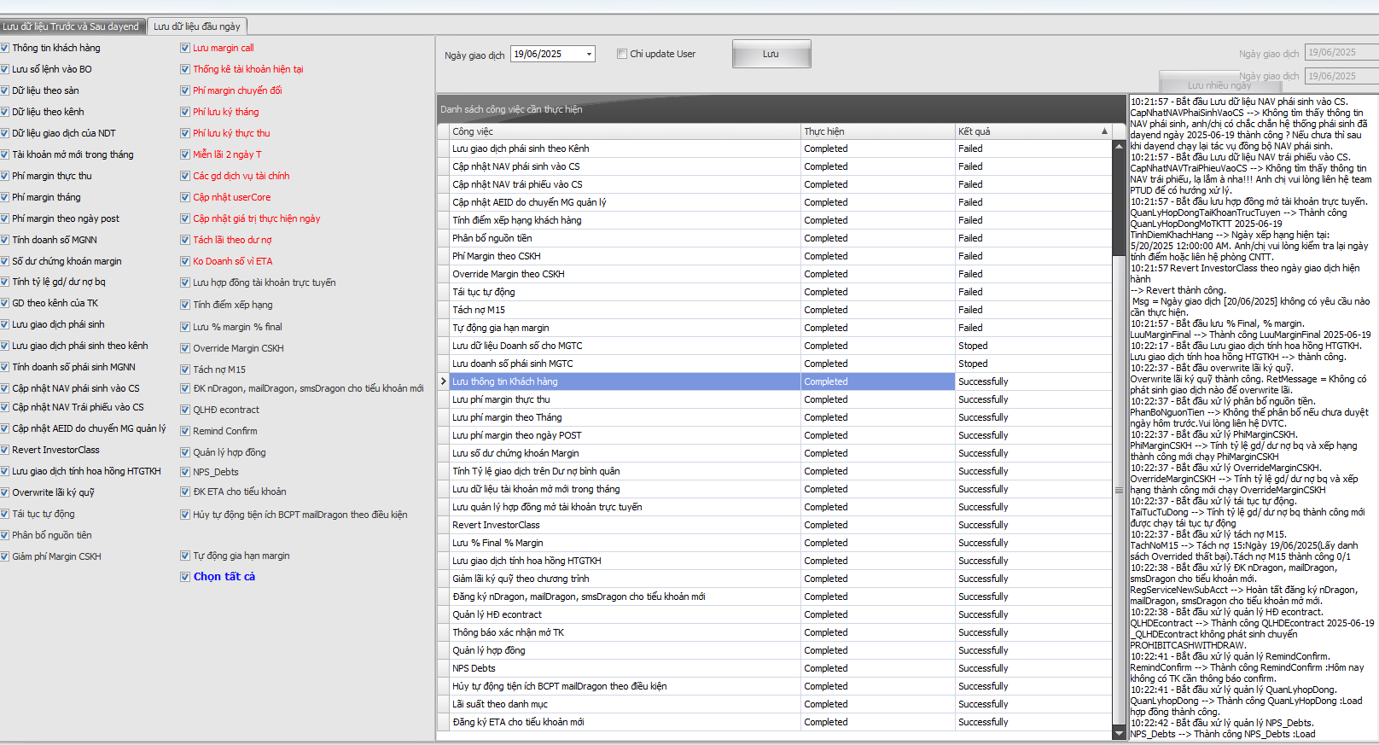The image size is (1379, 745).
Task: Toggle 'Thông tin khách hàng' checkbox
Action: [5, 48]
